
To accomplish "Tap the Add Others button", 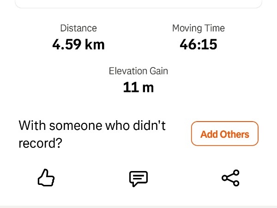I will click(224, 134).
